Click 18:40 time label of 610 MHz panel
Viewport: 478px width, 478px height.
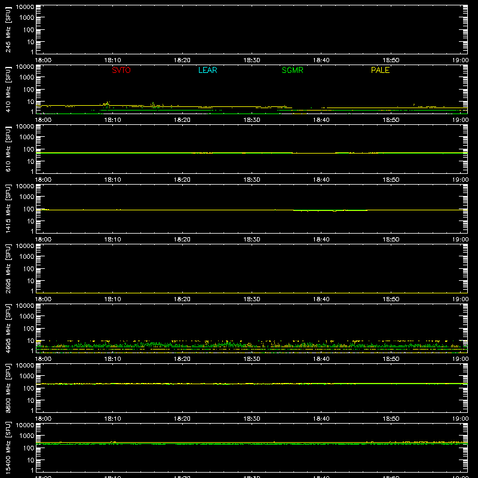click(321, 180)
